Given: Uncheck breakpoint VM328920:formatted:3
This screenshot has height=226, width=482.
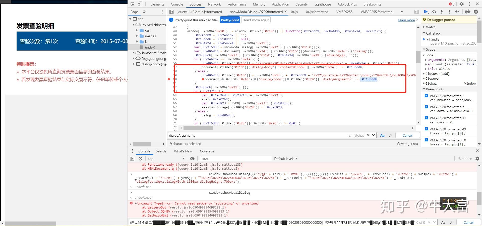Looking at the screenshot, I should (426, 107).
